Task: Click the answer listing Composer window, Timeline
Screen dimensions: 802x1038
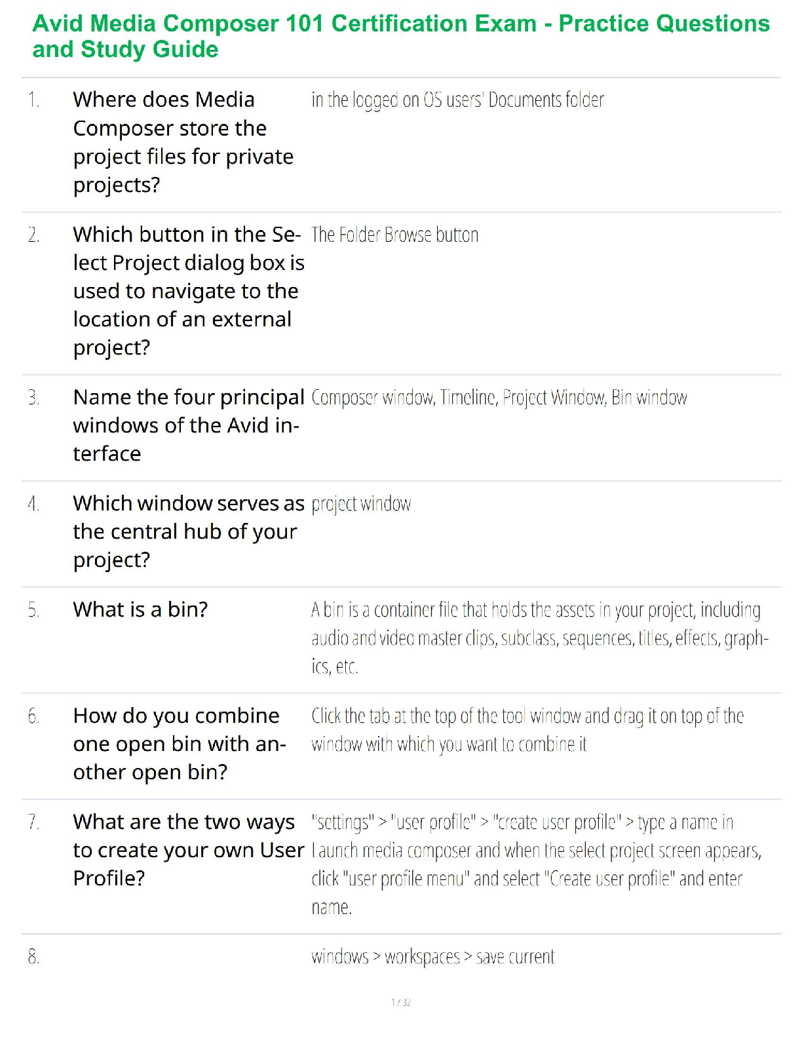Action: coord(499,398)
